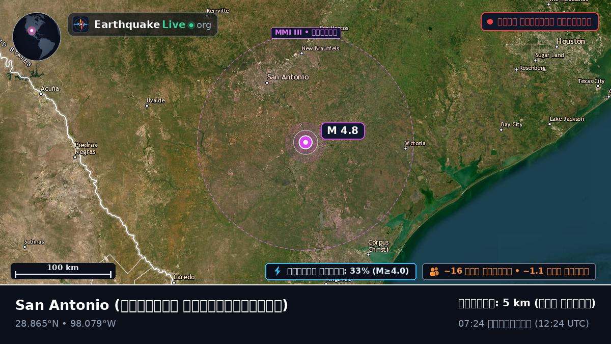The width and height of the screenshot is (611, 344).
Task: Click the Victoria city label
Action: click(415, 143)
